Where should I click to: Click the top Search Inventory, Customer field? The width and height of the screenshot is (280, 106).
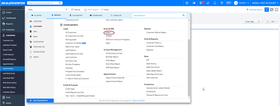pos(43,3)
